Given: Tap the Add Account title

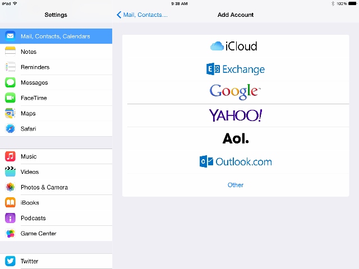Looking at the screenshot, I should click(236, 15).
